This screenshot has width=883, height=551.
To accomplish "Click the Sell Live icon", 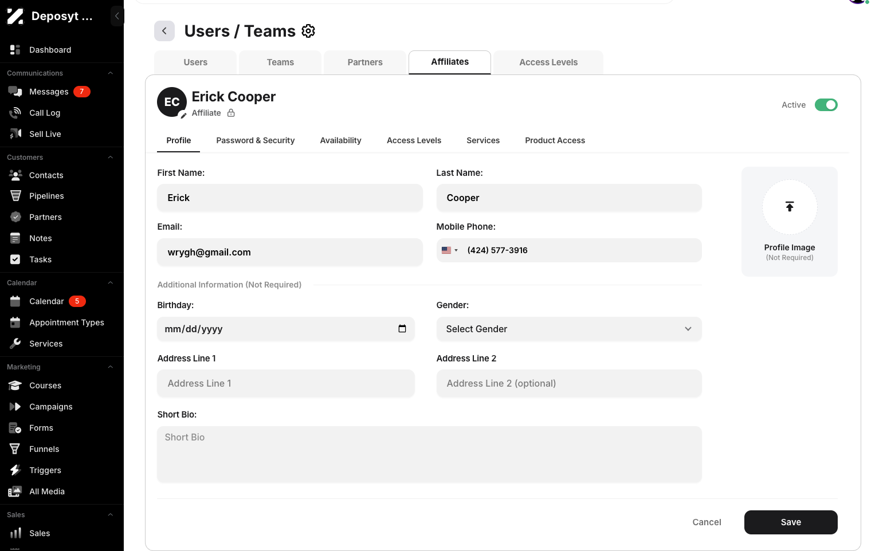I will coord(15,134).
